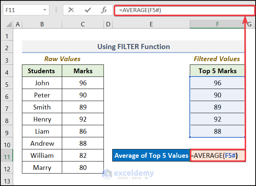Select Liam's mark 86
The width and height of the screenshot is (256, 186).
tap(83, 131)
